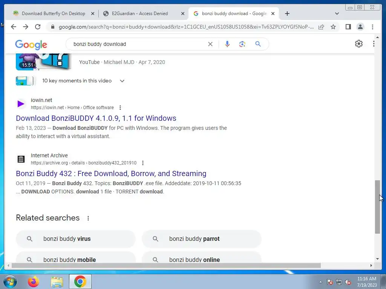The width and height of the screenshot is (386, 289).
Task: Click the iowin.net breadcrumb URL
Action: click(72, 108)
